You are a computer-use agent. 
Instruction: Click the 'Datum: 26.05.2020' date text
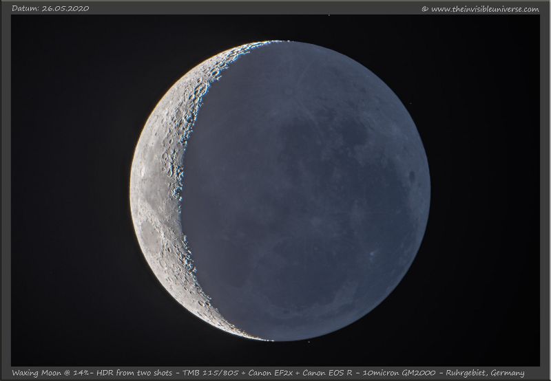tap(50, 8)
